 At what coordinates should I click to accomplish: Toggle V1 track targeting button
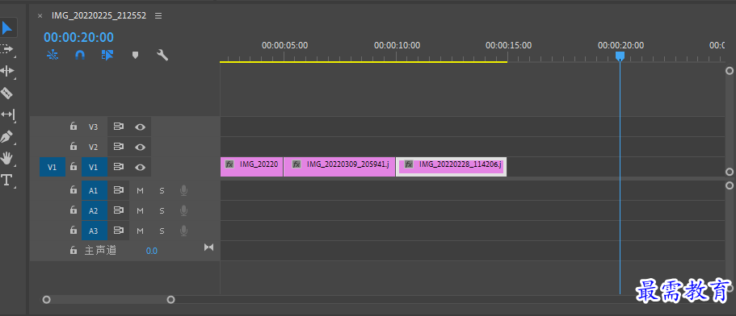(x=94, y=167)
